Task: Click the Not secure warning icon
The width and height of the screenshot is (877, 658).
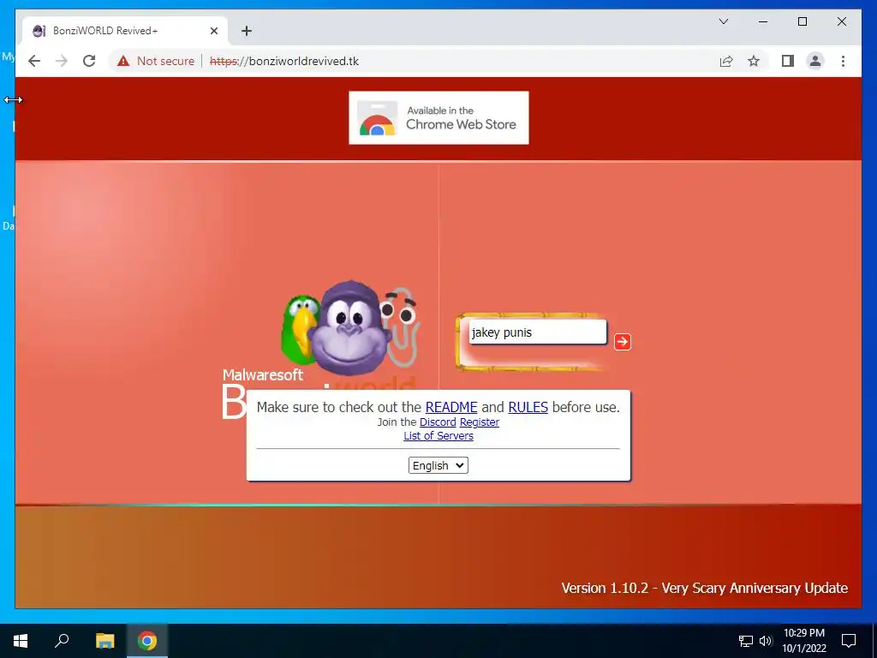Action: tap(123, 61)
